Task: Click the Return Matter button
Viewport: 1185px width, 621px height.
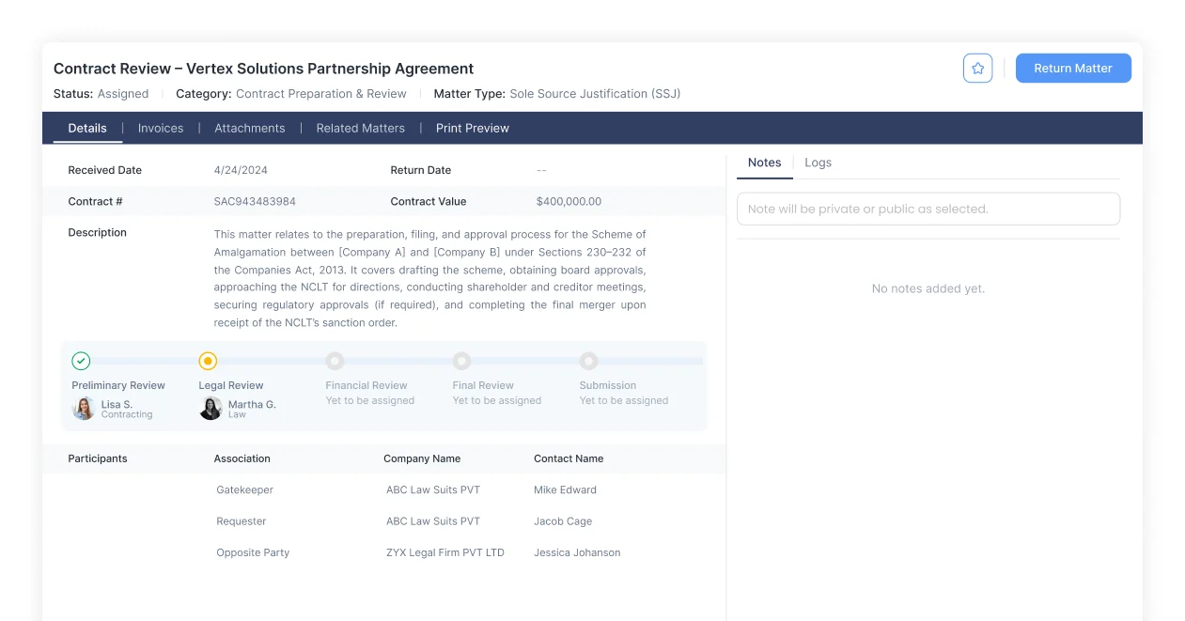Action: pyautogui.click(x=1073, y=69)
